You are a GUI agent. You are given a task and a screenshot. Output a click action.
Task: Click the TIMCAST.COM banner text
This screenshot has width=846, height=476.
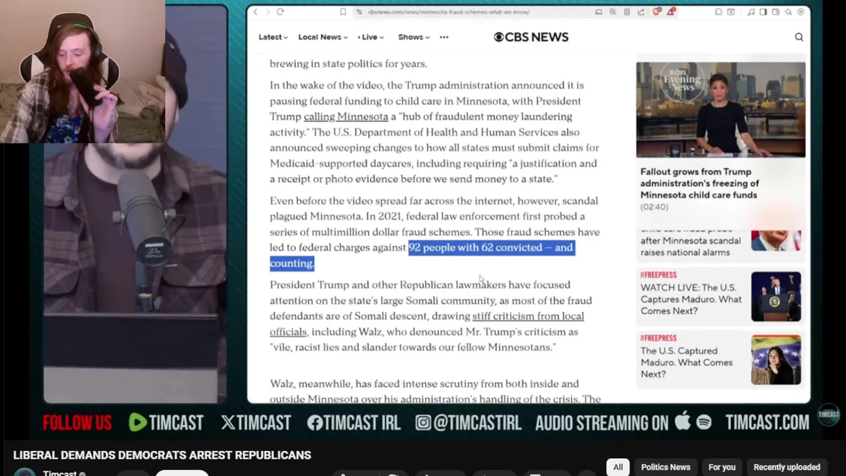click(x=767, y=422)
